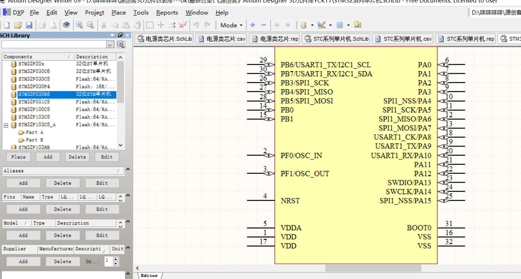Collapse the Supplier section arrow
This screenshot has height=279, width=521.
click(x=128, y=247)
